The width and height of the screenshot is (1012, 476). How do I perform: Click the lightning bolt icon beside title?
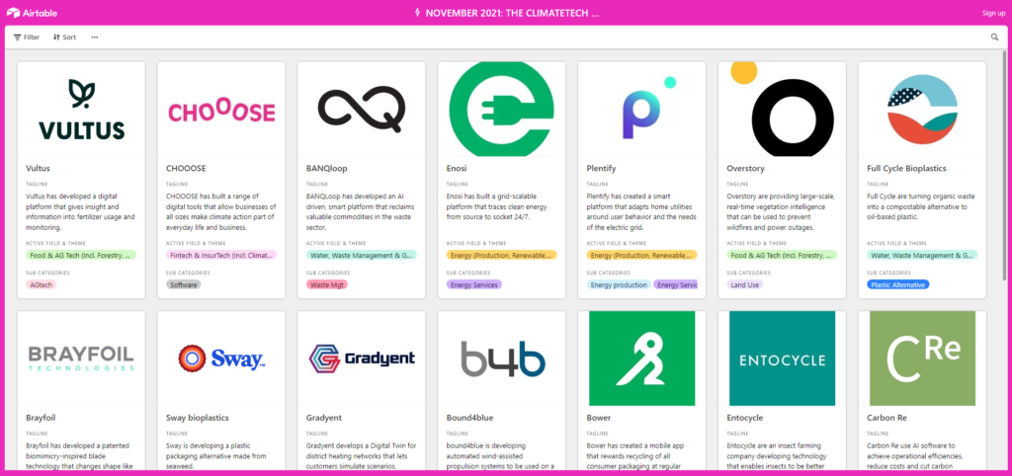tap(418, 13)
